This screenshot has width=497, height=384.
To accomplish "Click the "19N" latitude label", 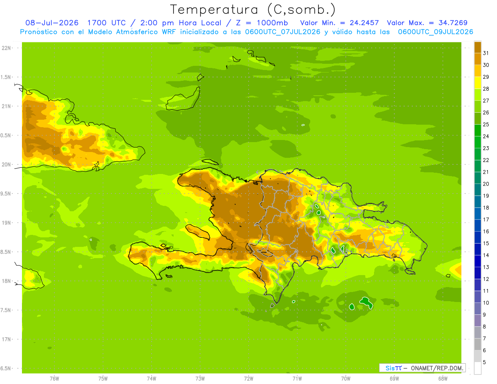I will (7, 223).
